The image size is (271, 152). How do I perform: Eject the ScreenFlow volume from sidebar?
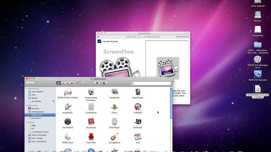pos(53,101)
